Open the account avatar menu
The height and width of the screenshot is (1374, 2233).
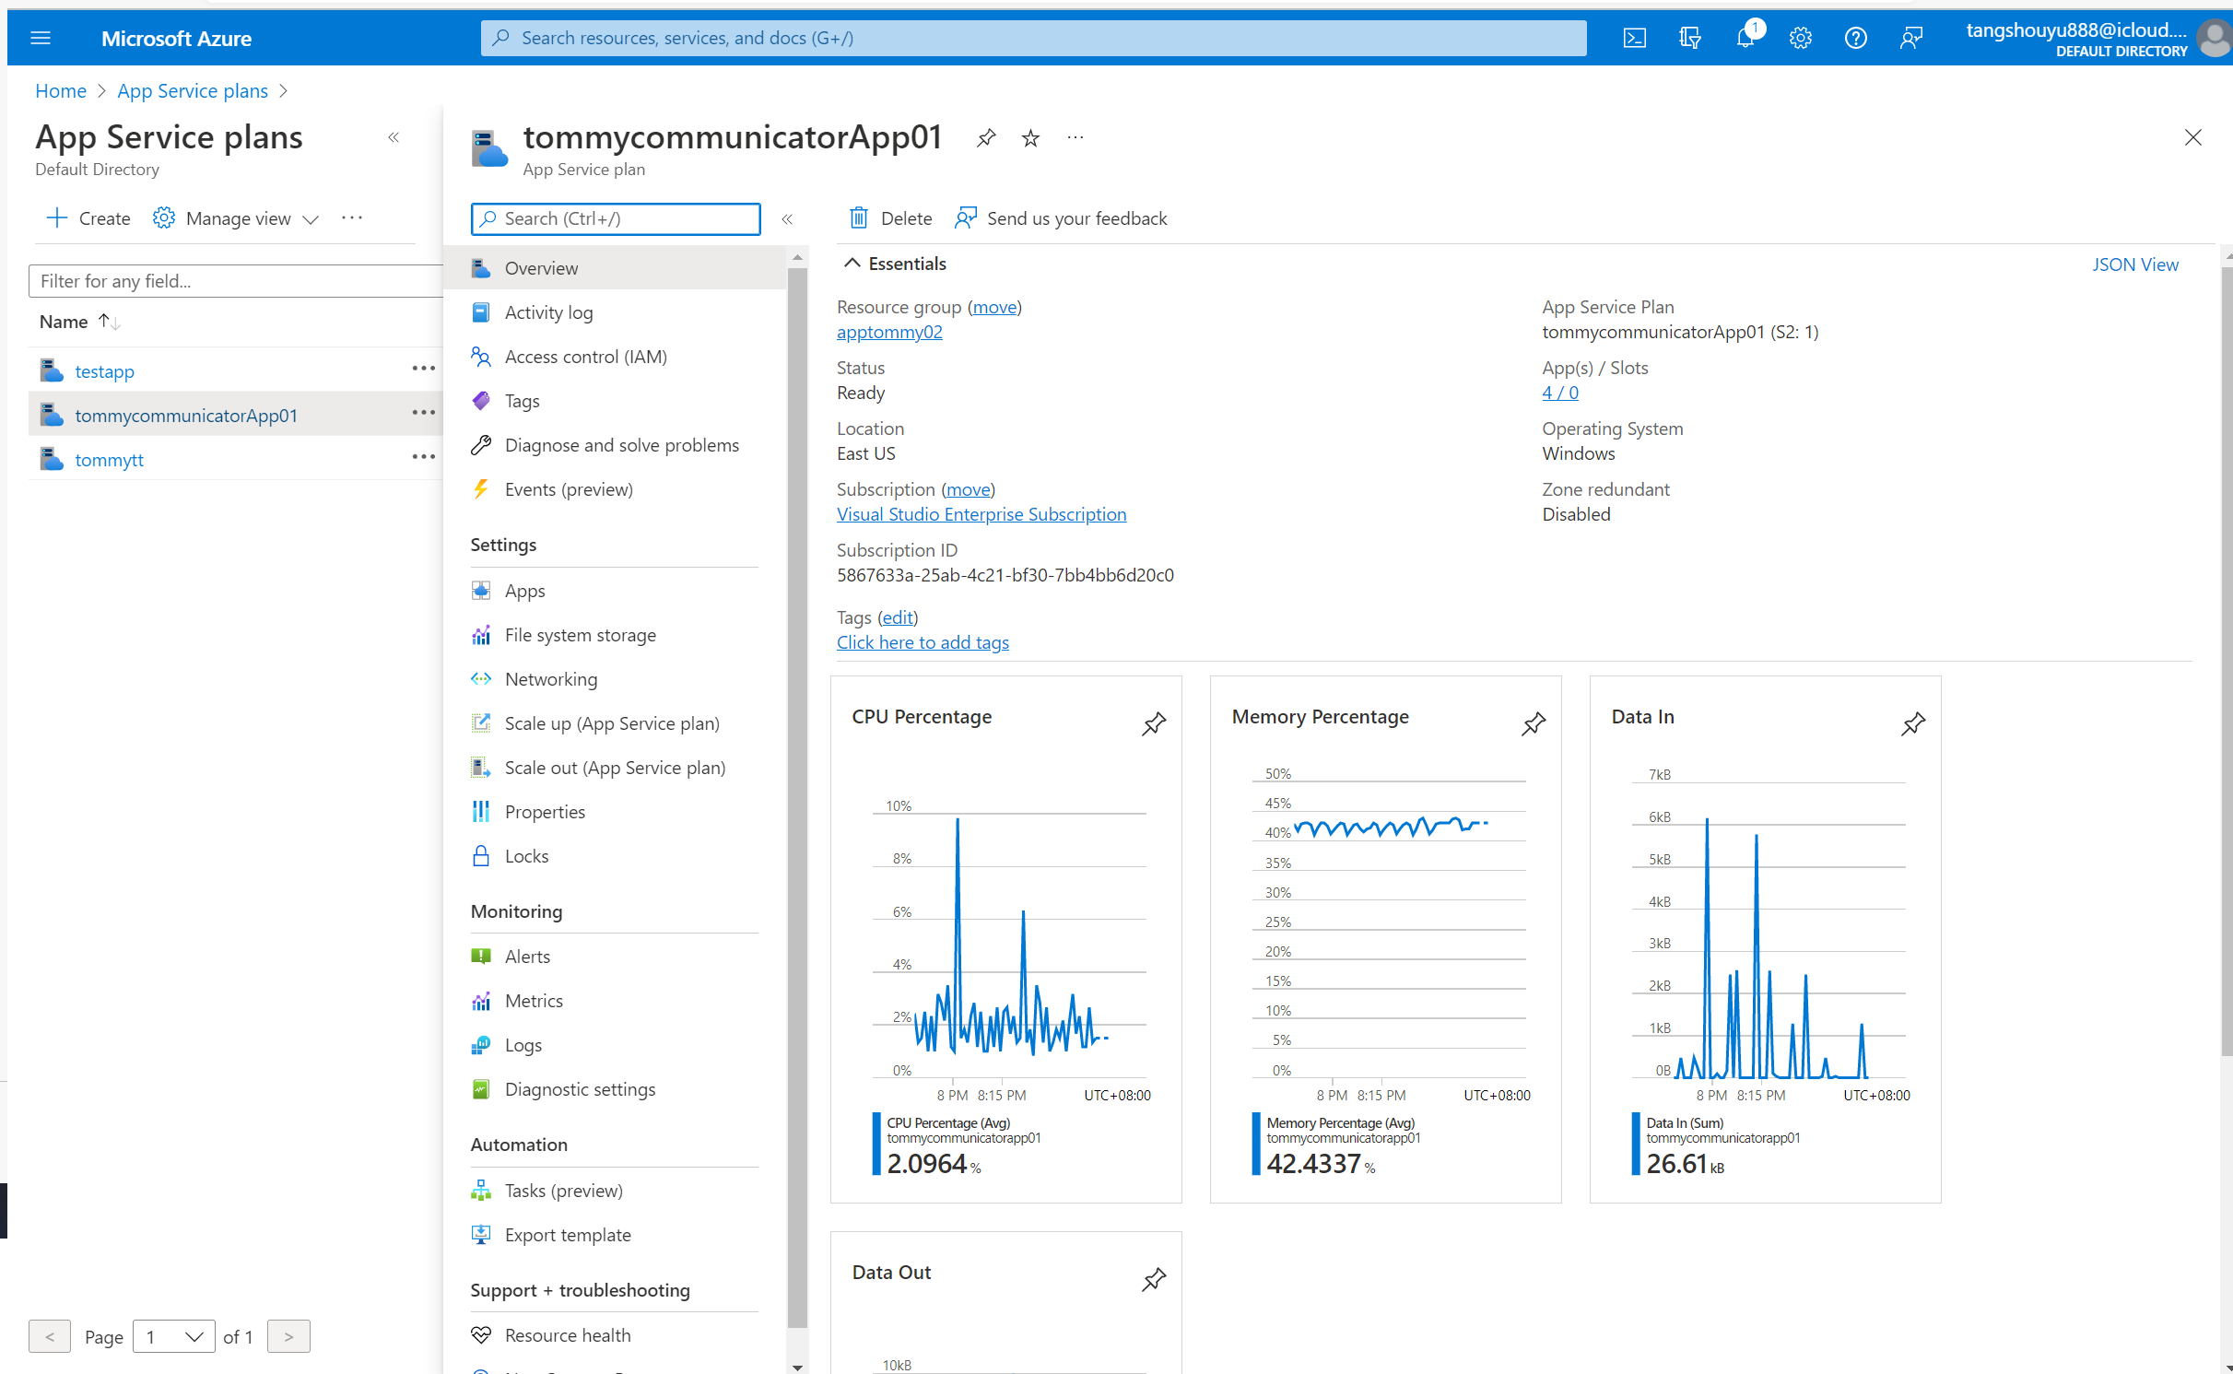click(2214, 38)
